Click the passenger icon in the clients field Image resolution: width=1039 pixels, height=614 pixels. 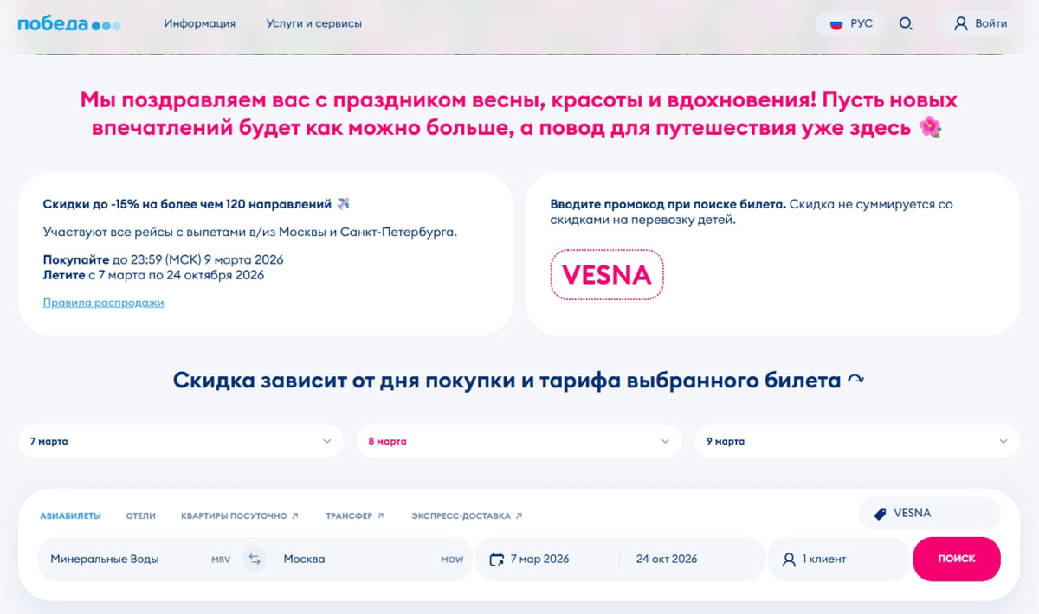tap(789, 560)
